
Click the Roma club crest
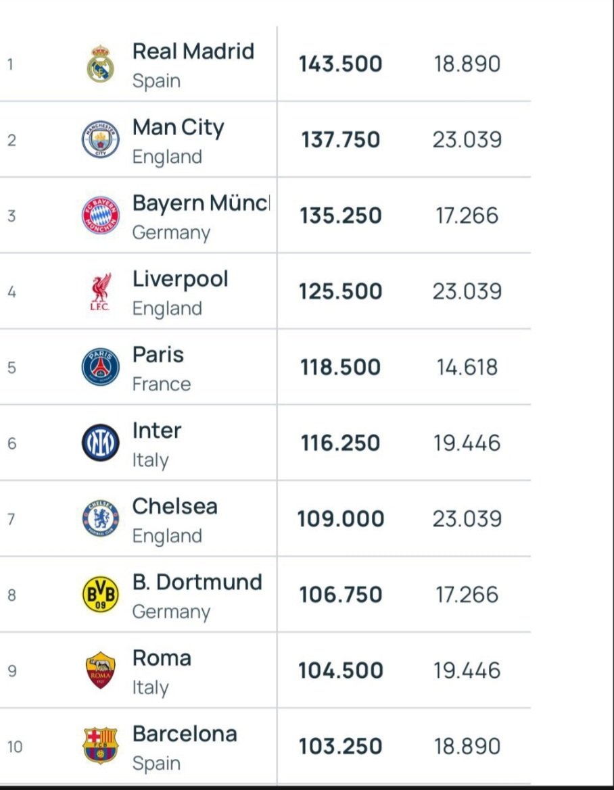[100, 670]
